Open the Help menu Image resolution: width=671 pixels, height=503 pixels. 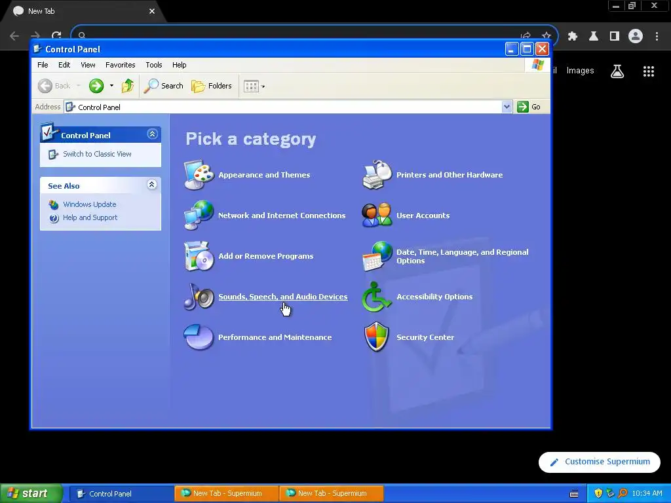[180, 65]
